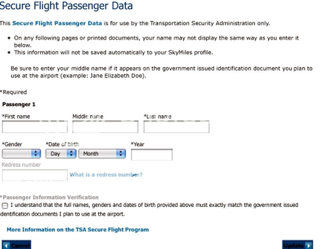Click the Redress number input field

(x=34, y=175)
